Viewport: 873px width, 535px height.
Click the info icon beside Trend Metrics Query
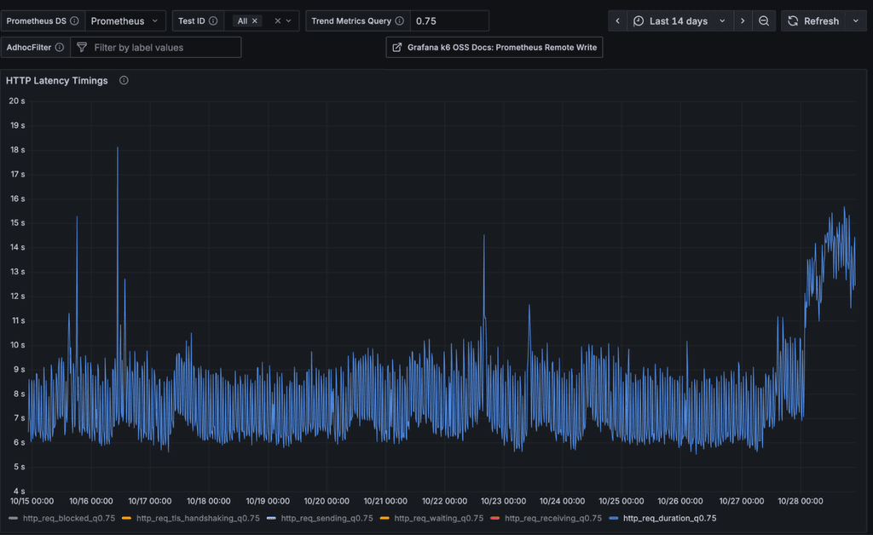[399, 20]
